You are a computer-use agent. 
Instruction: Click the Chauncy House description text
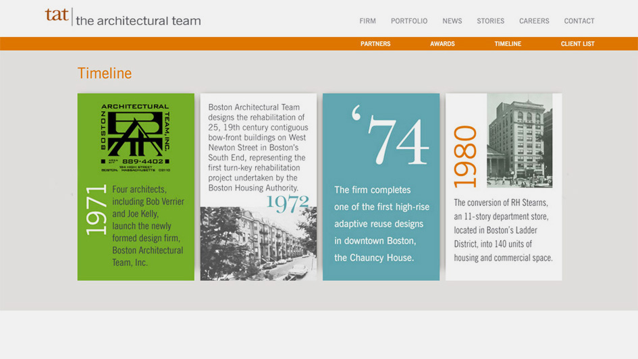381,223
